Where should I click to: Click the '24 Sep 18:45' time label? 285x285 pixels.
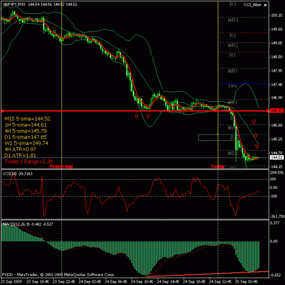[194, 282]
